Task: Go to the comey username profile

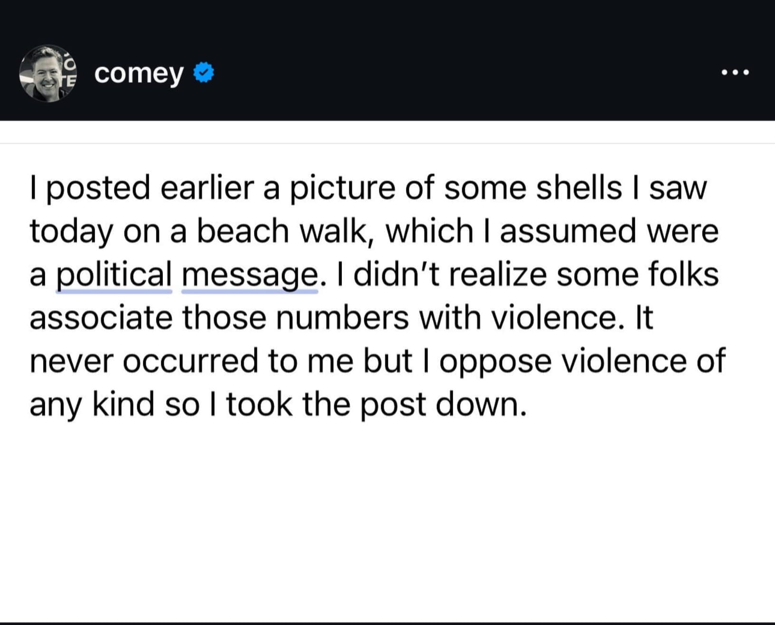Action: point(139,74)
